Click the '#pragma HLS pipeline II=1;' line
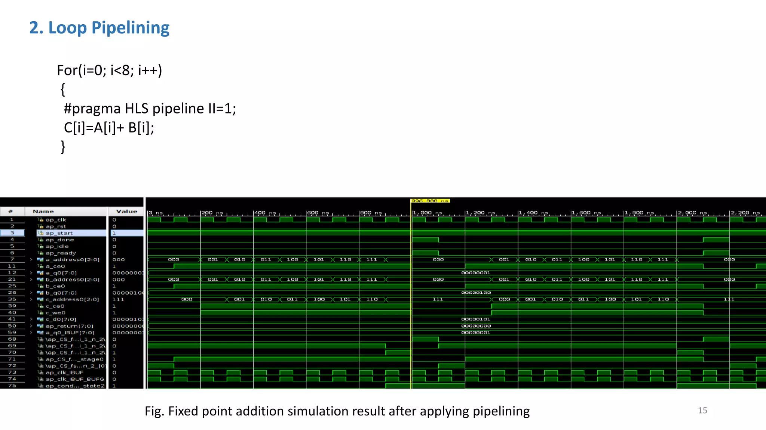 coord(150,109)
